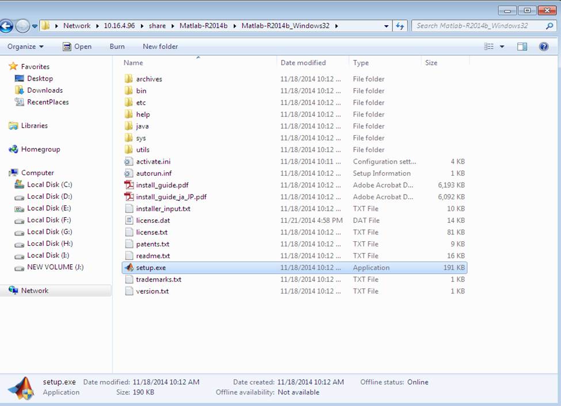The width and height of the screenshot is (561, 406).
Task: Click the share breadcrumb in address bar
Action: pyautogui.click(x=157, y=26)
